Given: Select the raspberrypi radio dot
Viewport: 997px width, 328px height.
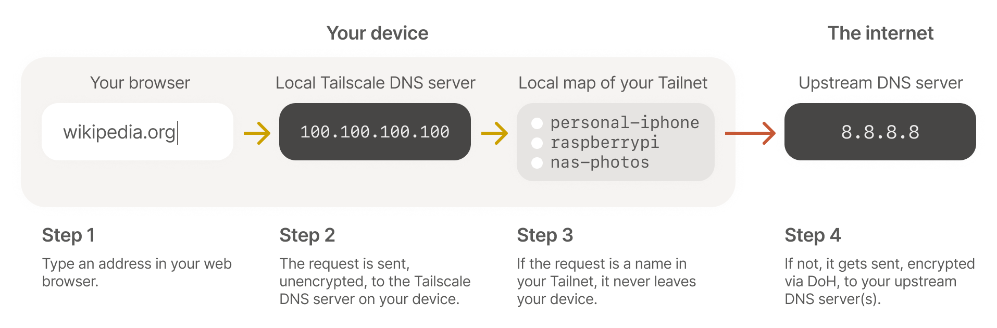Looking at the screenshot, I should tap(537, 143).
